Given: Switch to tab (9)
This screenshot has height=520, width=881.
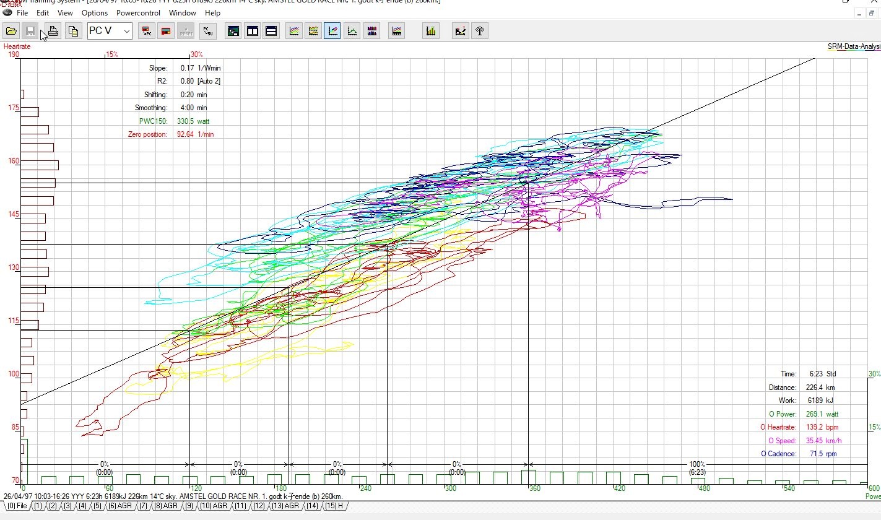Looking at the screenshot, I should tap(189, 506).
